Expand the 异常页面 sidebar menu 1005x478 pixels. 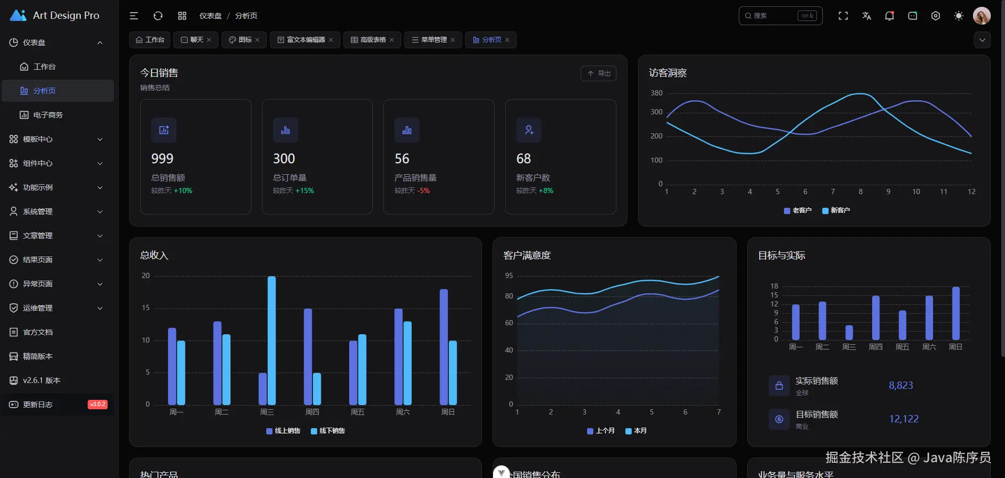pyautogui.click(x=57, y=284)
